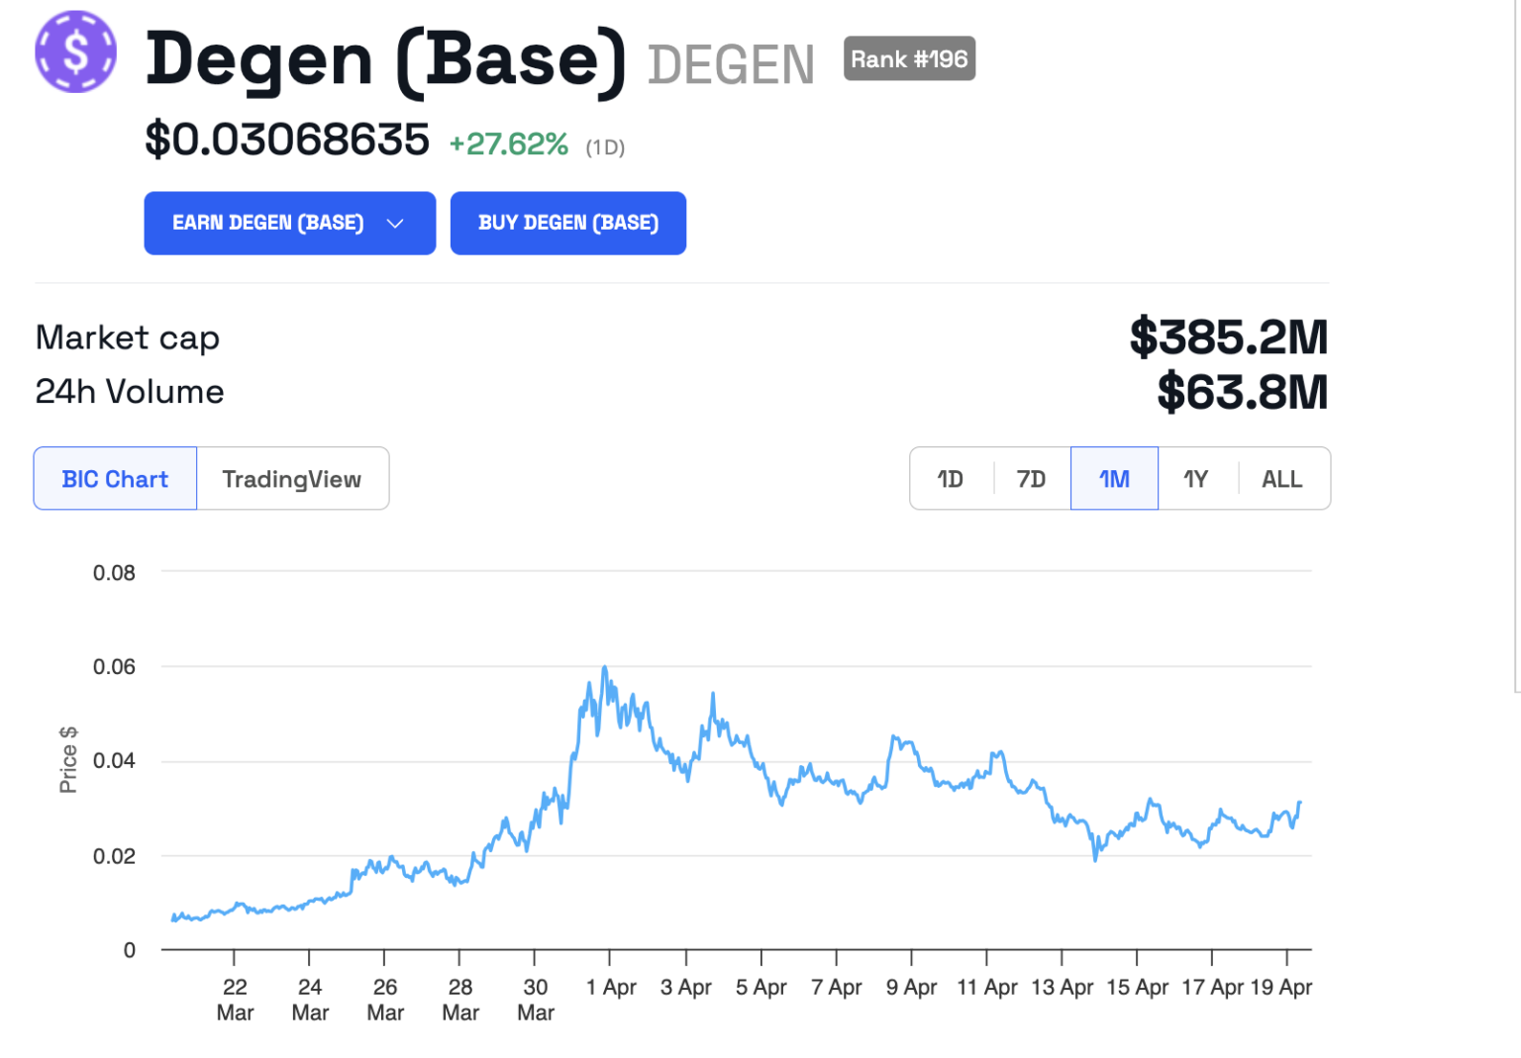Click the $385.2M market cap value
The height and width of the screenshot is (1058, 1521).
(x=1229, y=337)
